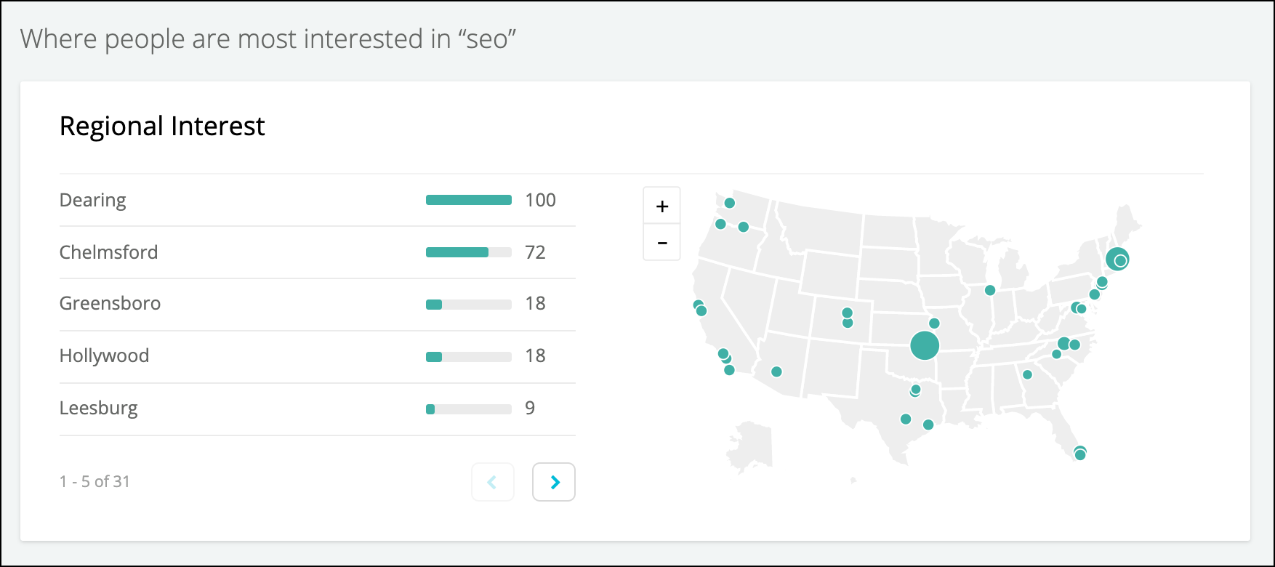Viewport: 1275px width, 567px height.
Task: Click the Regional Interest heading
Action: pyautogui.click(x=162, y=126)
